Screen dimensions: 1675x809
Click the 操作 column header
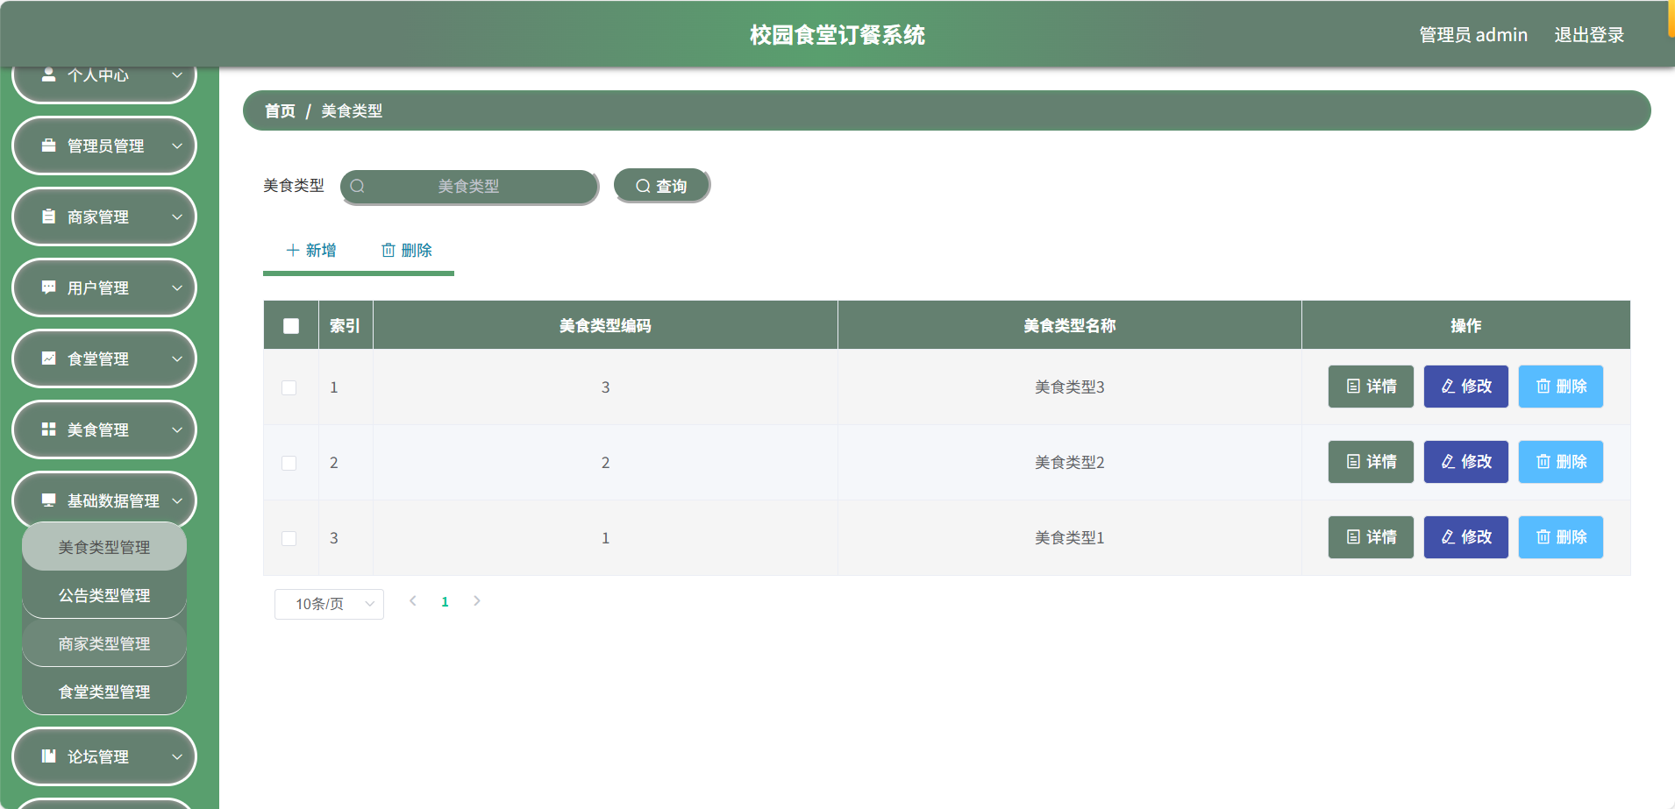(x=1466, y=326)
